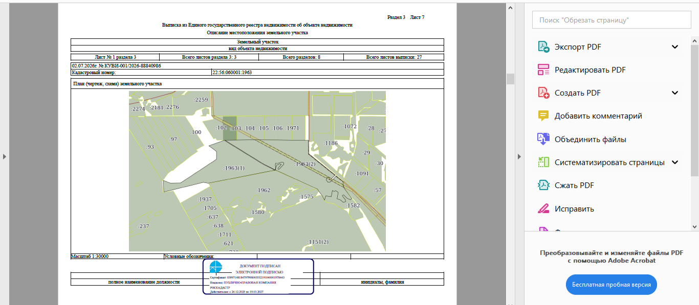Click the Бесплатная пробная версия button
This screenshot has height=305, width=699.
coord(611,285)
